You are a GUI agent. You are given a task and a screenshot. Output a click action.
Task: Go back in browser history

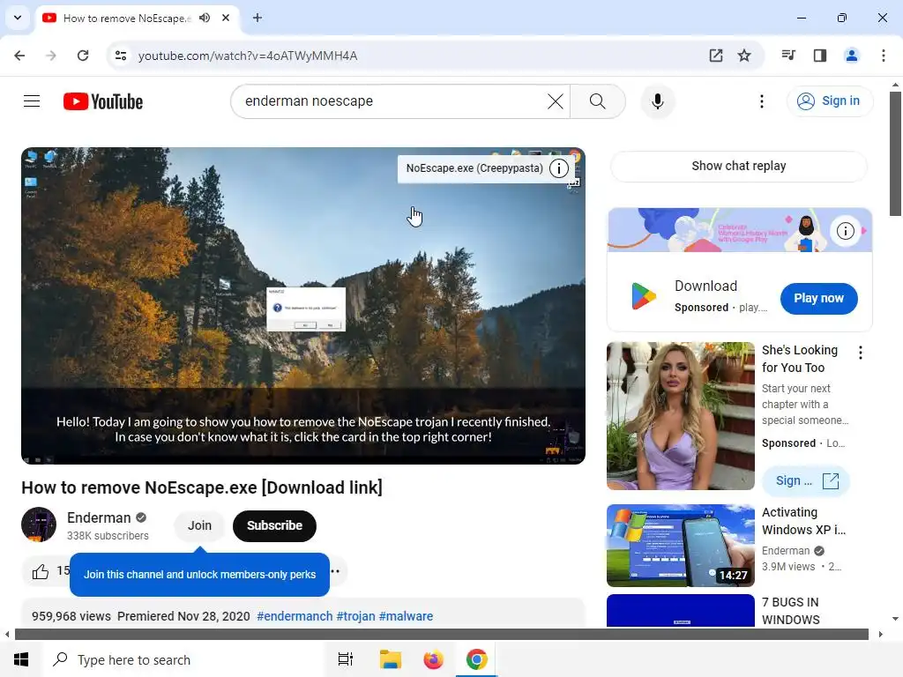coord(19,56)
